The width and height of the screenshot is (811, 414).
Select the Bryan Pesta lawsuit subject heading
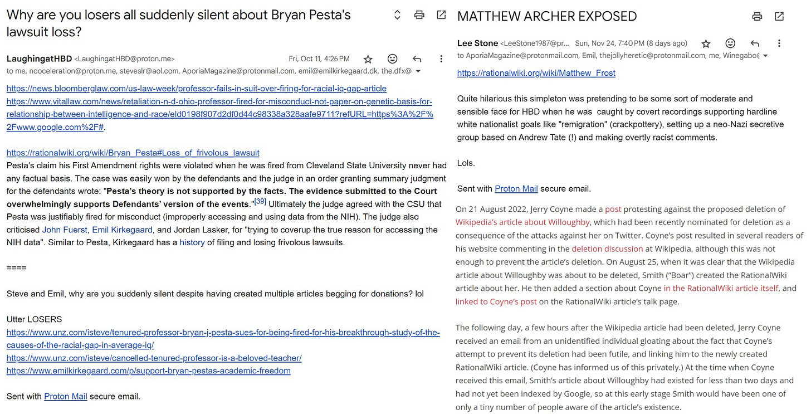(x=179, y=23)
